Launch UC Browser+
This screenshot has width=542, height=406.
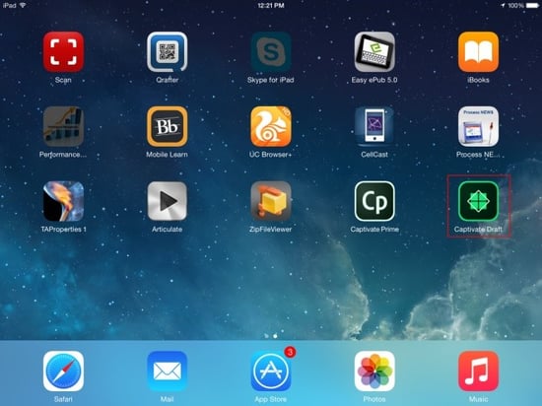click(271, 126)
